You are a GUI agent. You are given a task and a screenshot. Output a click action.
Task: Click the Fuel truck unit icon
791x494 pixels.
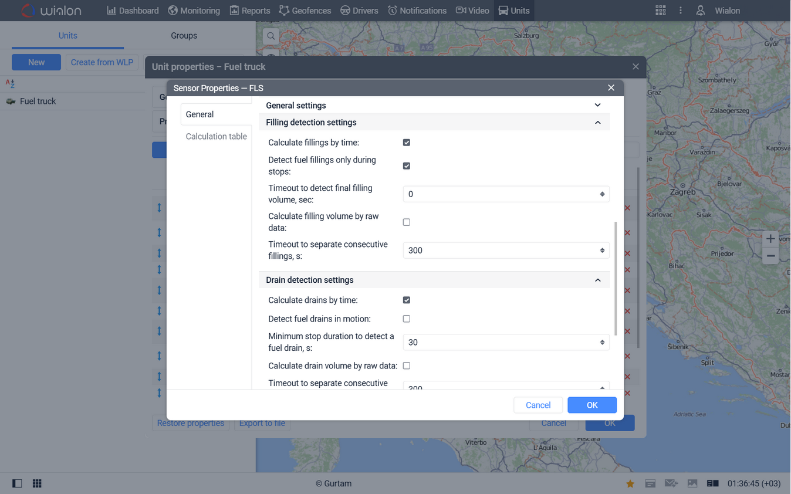coord(11,101)
